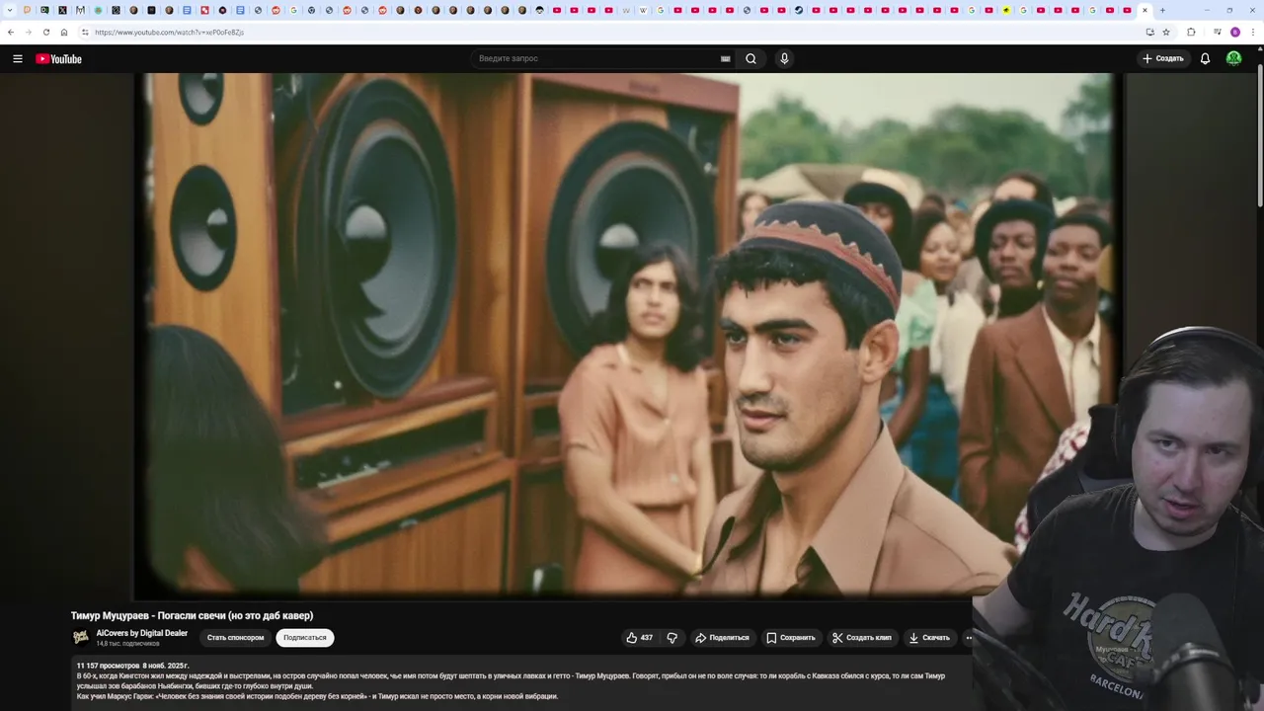Open the browser home page icon
The image size is (1264, 711).
coord(64,32)
